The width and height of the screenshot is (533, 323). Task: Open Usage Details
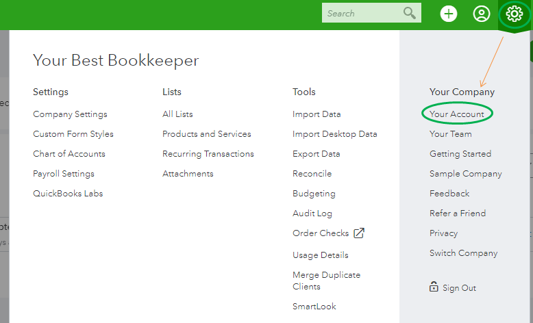(x=321, y=255)
